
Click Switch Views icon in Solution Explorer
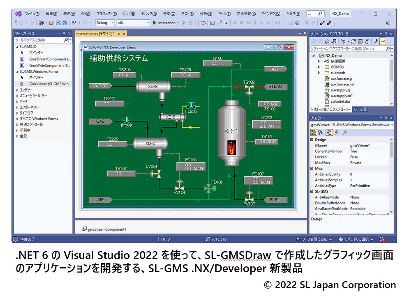click(x=334, y=41)
